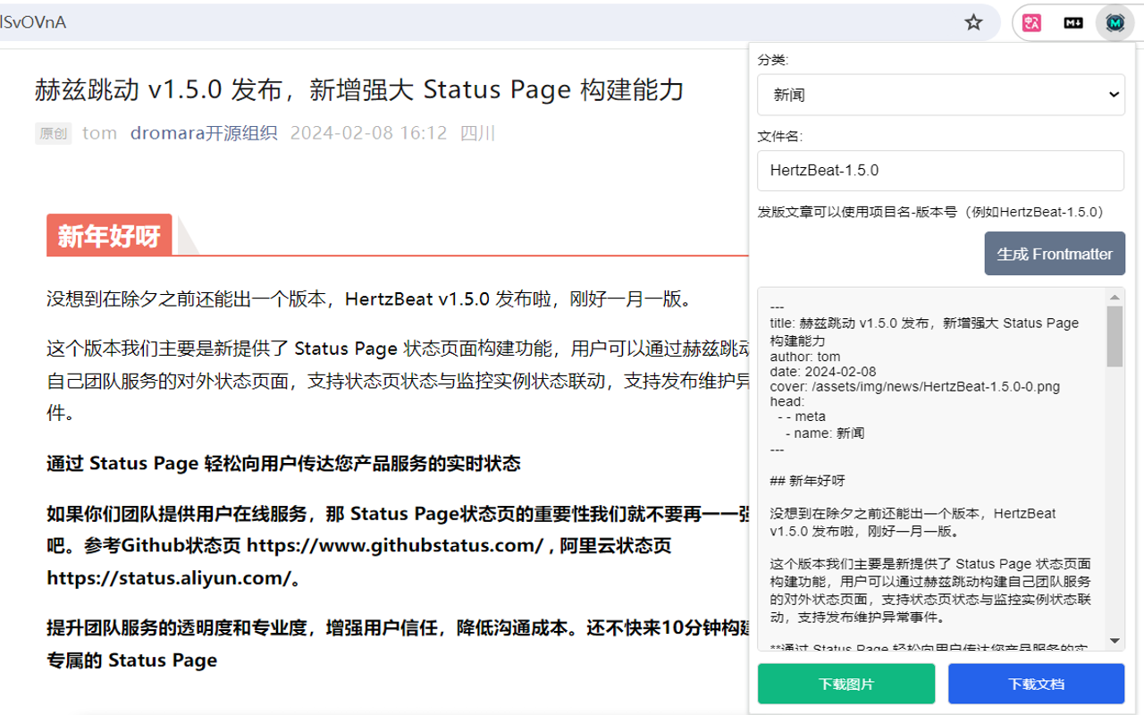The height and width of the screenshot is (715, 1144).
Task: Click the https://status.aliyun.com/ text in article
Action: pyautogui.click(x=168, y=578)
